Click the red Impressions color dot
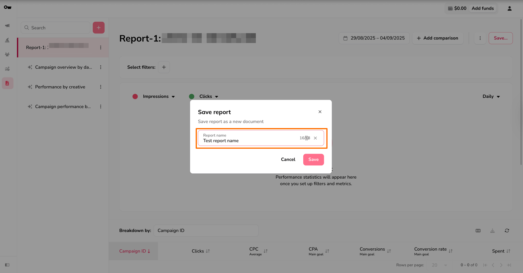This screenshot has width=523, height=273. pos(135,96)
